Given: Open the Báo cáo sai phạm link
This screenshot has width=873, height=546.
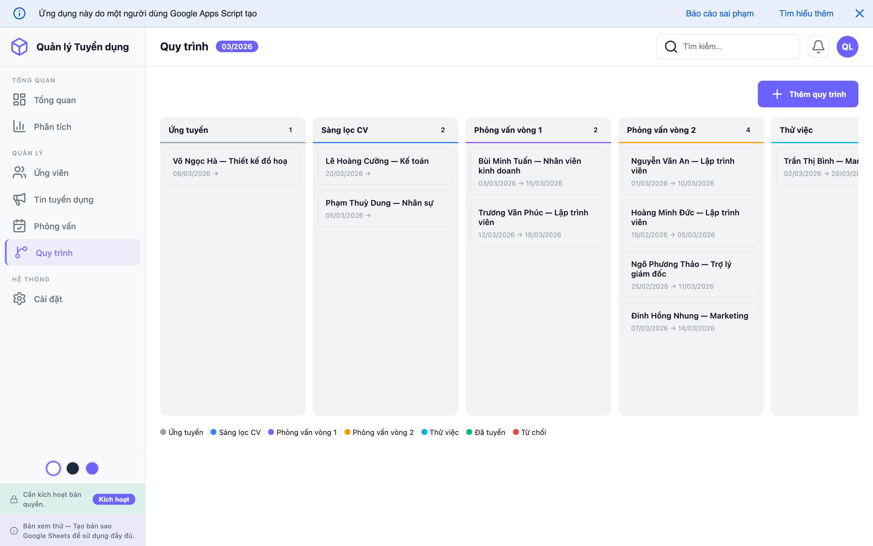Looking at the screenshot, I should tap(719, 13).
